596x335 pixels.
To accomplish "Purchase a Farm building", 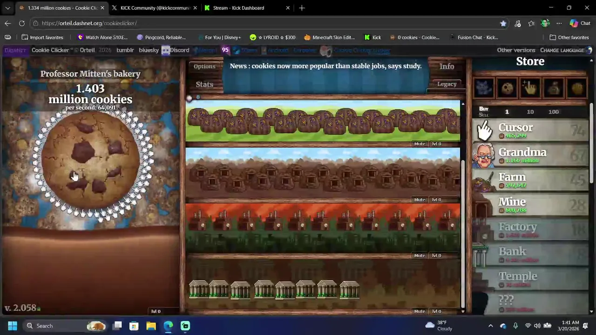I will (530, 180).
